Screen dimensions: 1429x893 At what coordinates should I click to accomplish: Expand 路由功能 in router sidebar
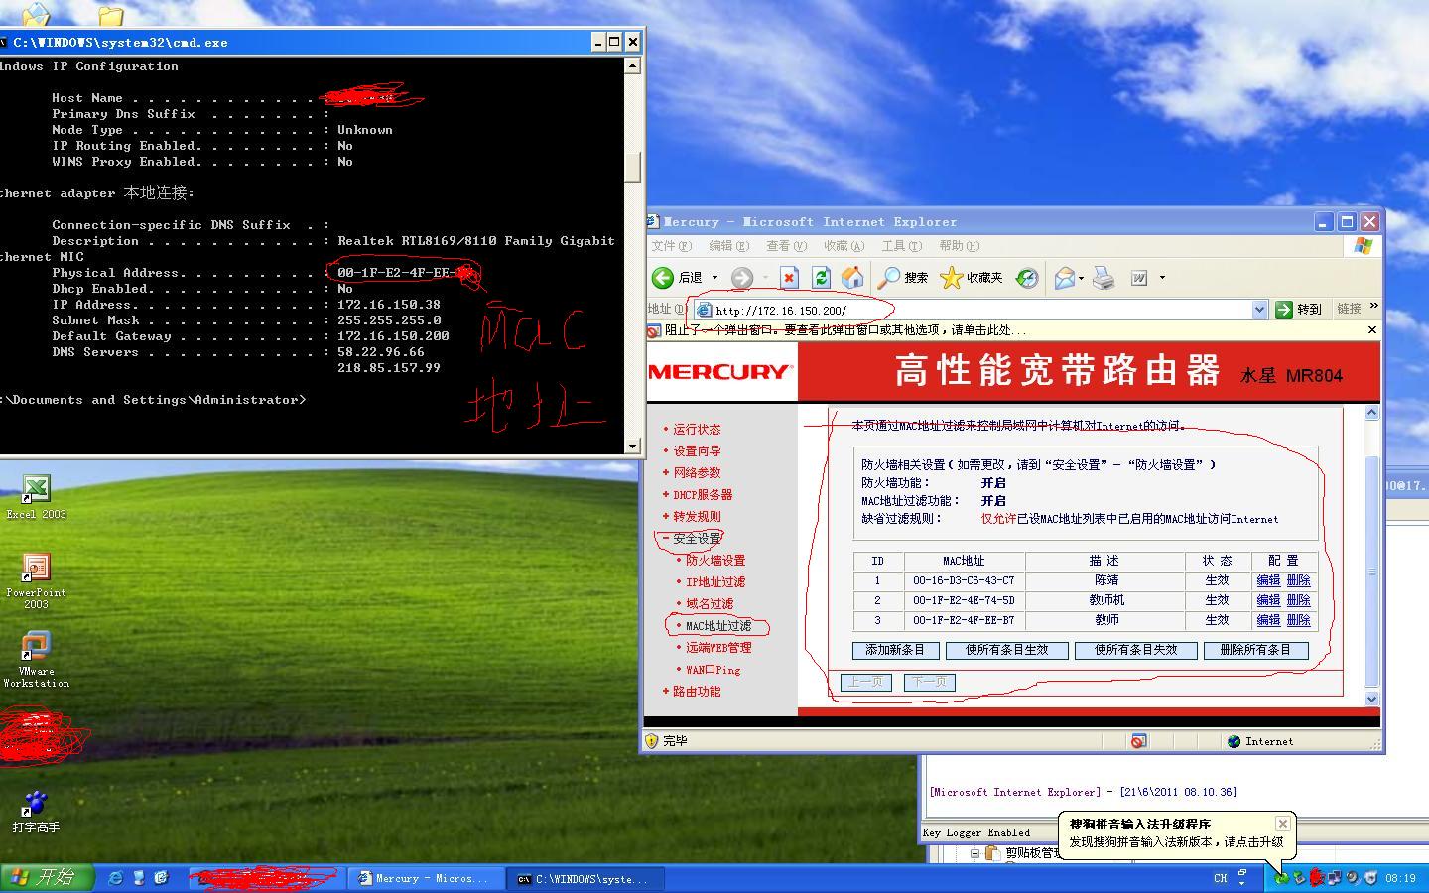691,692
